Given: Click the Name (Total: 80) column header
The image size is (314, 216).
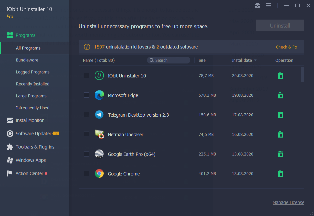Looking at the screenshot, I should click(99, 60).
